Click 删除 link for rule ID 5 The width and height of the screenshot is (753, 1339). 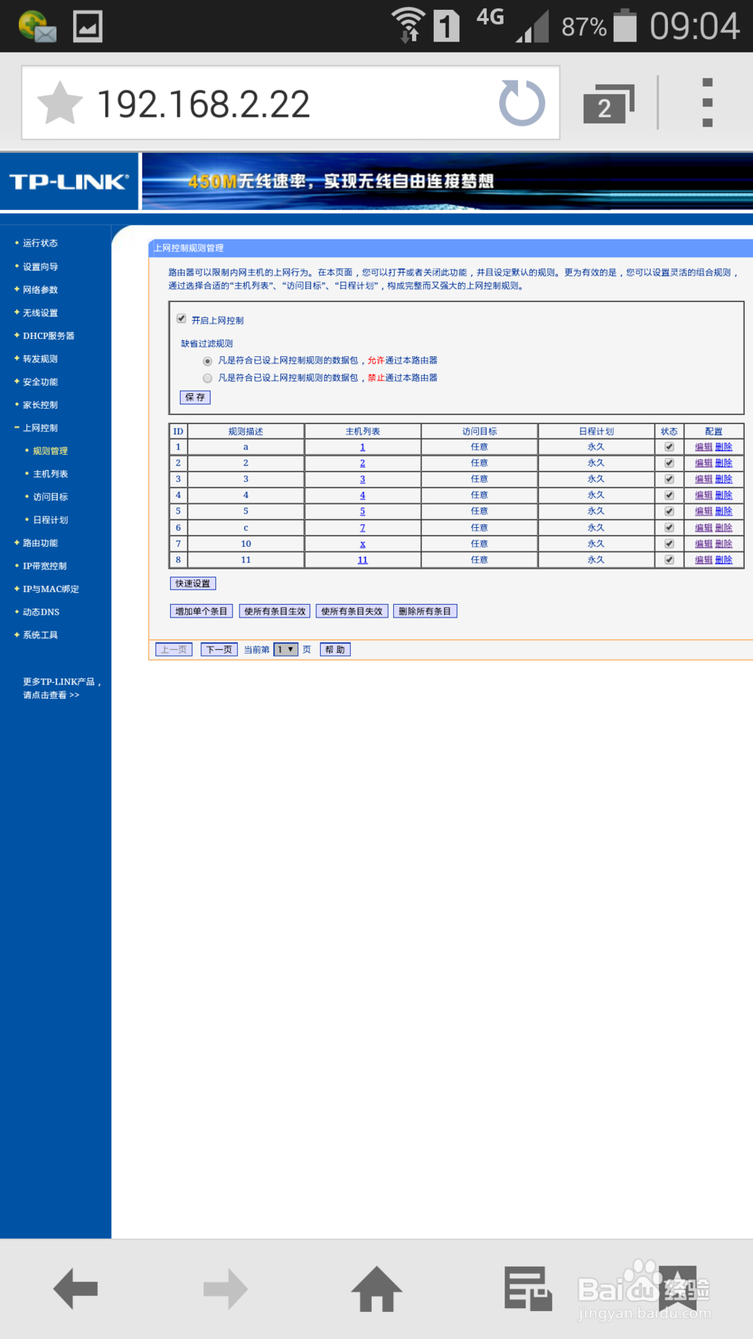(x=724, y=511)
